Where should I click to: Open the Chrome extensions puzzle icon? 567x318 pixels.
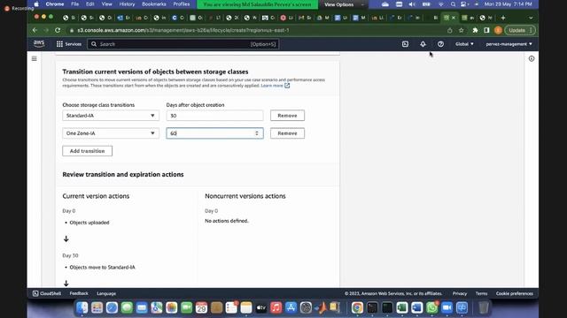tap(475, 30)
